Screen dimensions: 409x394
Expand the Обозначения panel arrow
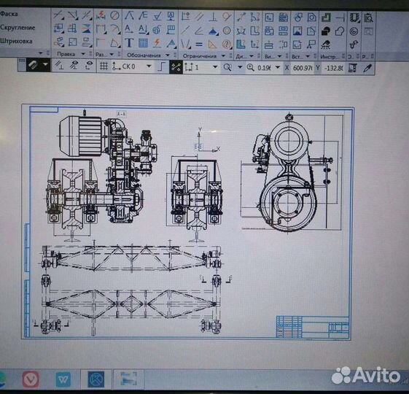click(168, 55)
